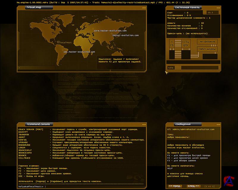
Task: Click the 1 Гб memory hardware block
Action: (172, 44)
